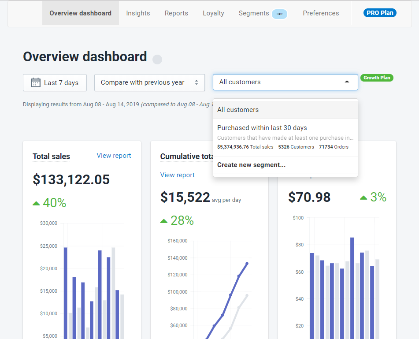The height and width of the screenshot is (339, 419).
Task: Click the calendar icon in the date range button
Action: (x=36, y=82)
